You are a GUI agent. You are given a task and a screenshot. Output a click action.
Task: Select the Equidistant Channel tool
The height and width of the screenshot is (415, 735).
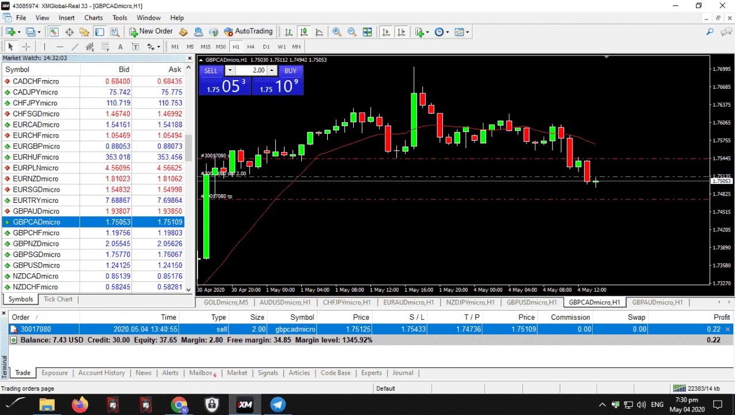click(x=90, y=47)
